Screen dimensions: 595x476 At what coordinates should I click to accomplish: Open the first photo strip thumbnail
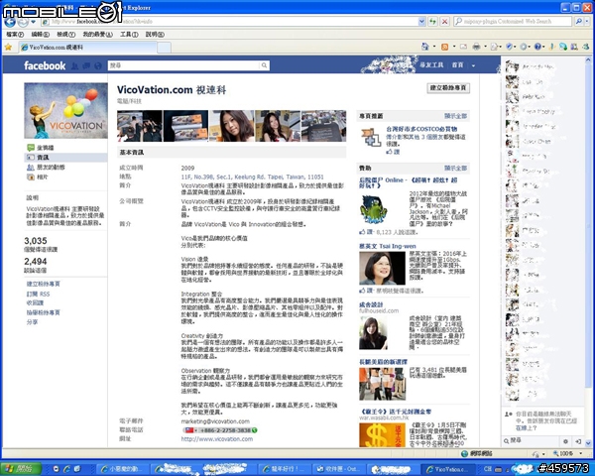click(x=139, y=126)
